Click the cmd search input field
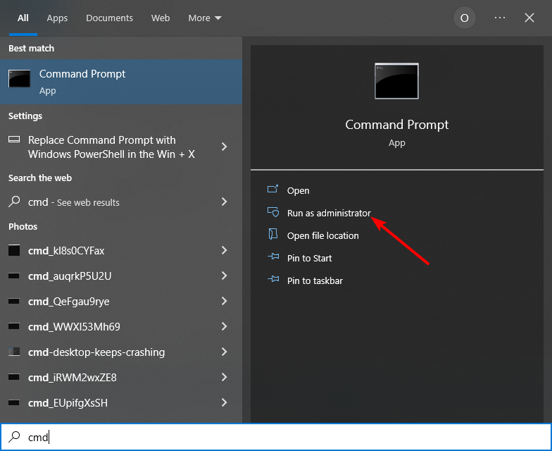Viewport: 552px width, 451px height. 282,438
